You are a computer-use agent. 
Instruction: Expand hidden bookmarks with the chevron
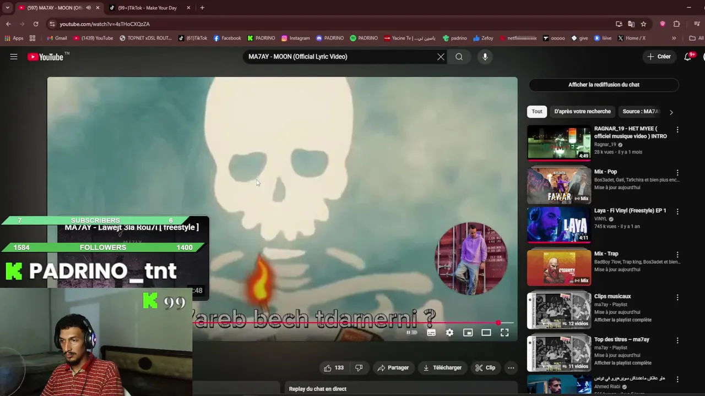coord(674,38)
